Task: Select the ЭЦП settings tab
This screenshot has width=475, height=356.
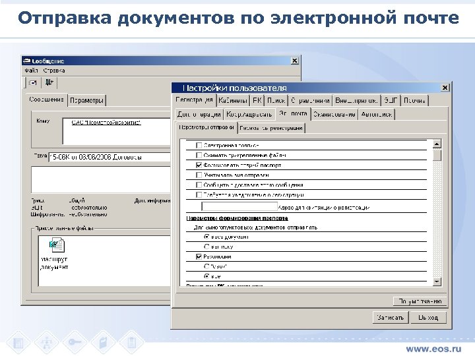Action: tap(391, 100)
